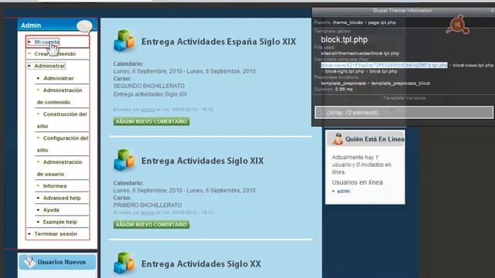Click admin author link in España Siglo XIX post

pyautogui.click(x=148, y=110)
